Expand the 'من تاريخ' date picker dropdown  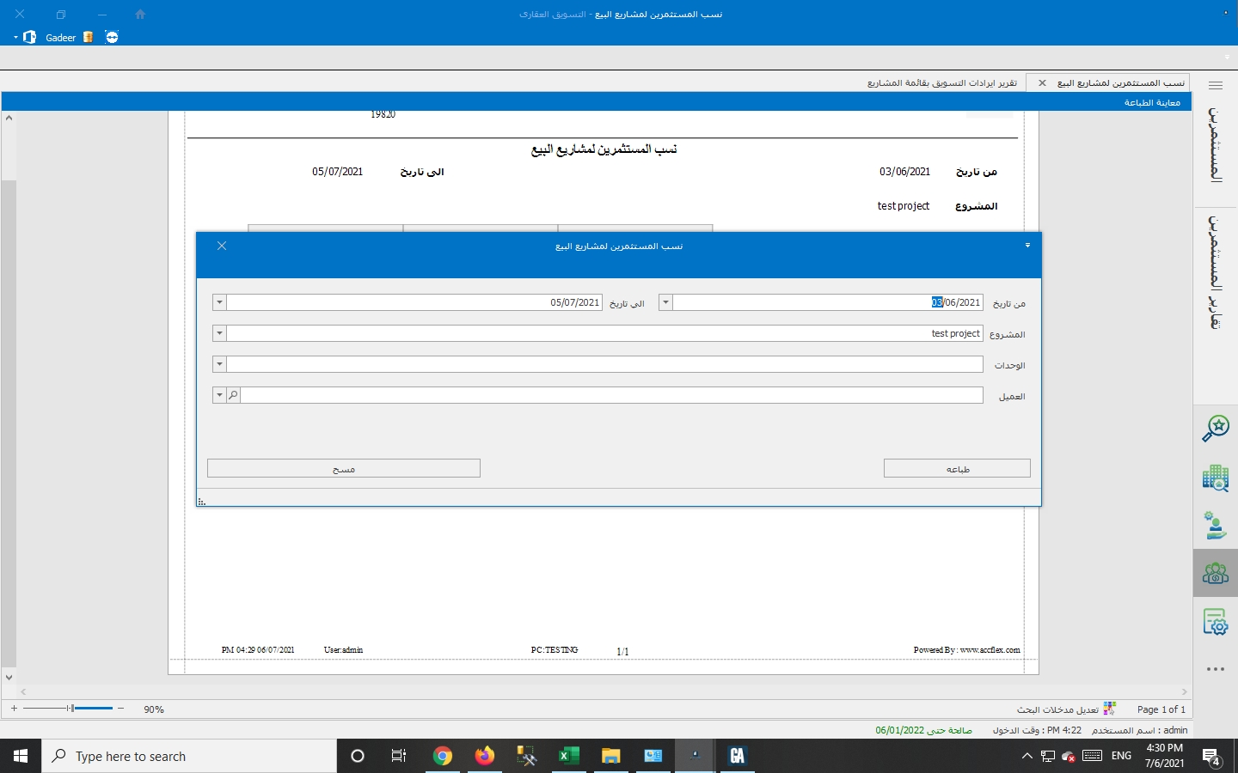point(665,302)
